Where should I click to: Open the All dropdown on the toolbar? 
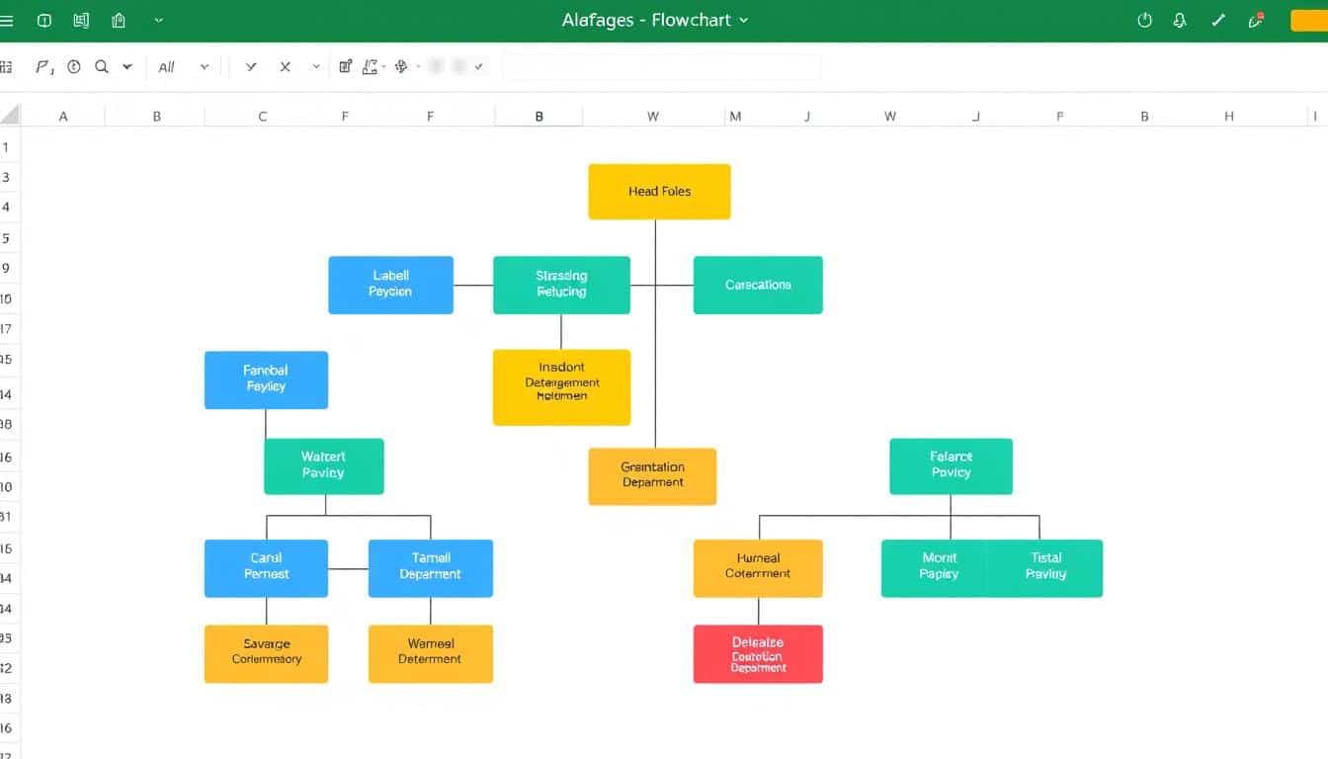point(184,67)
